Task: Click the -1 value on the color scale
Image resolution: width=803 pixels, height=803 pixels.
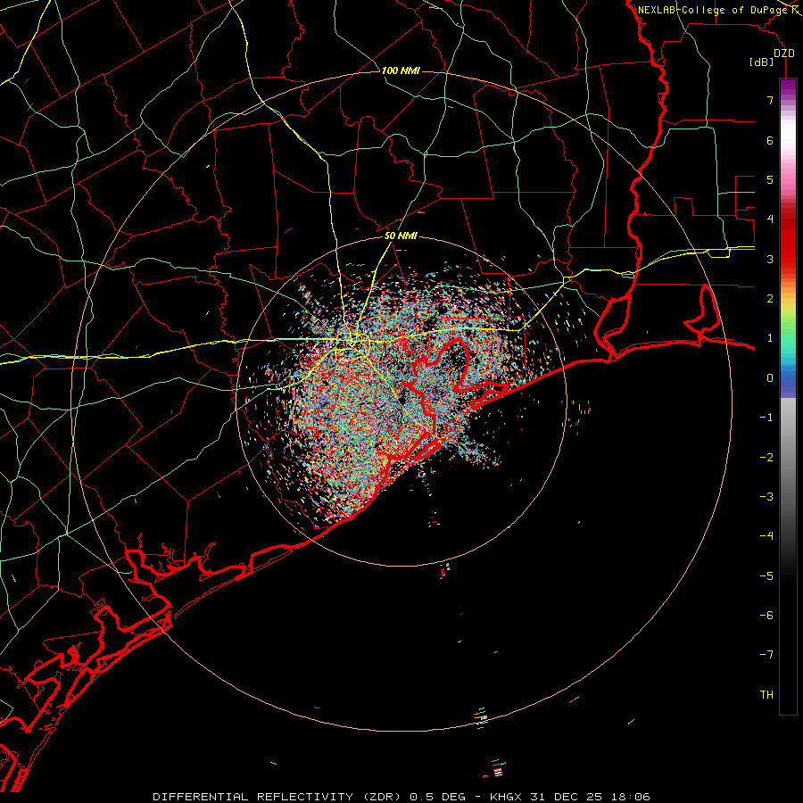Action: click(x=766, y=418)
